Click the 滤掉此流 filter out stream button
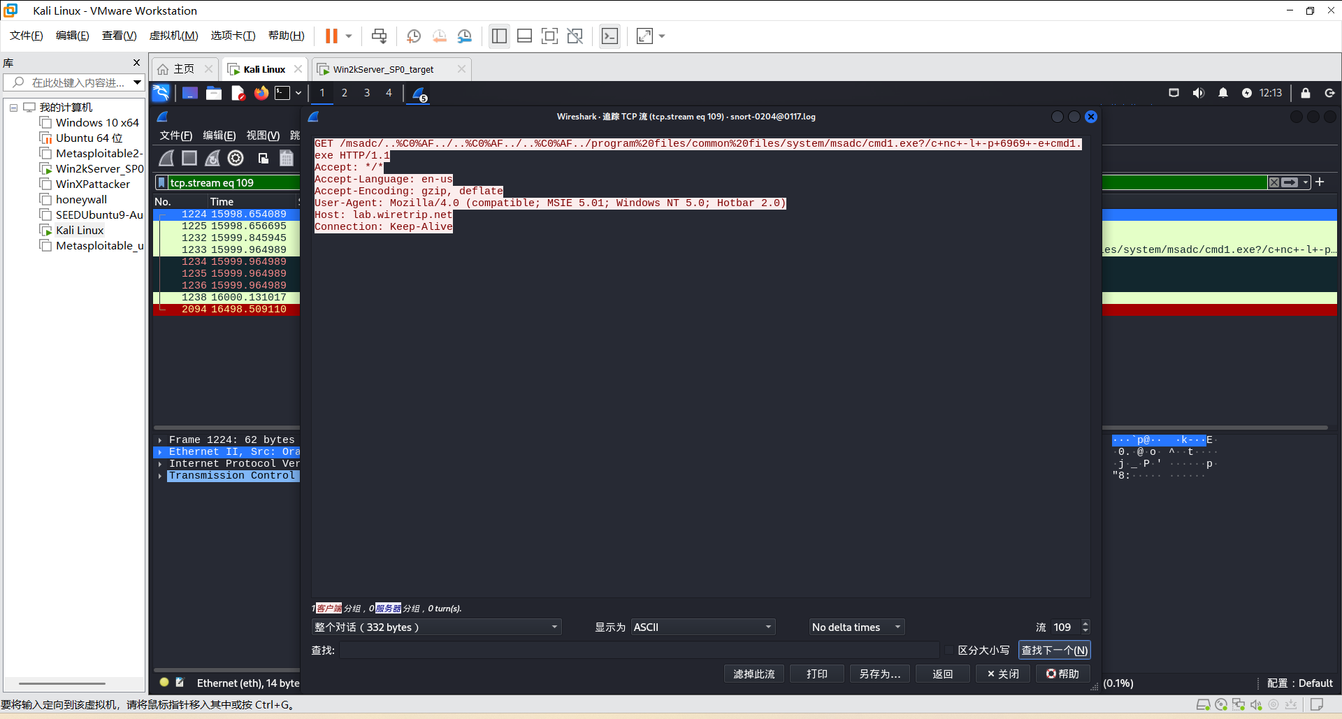 click(x=754, y=674)
